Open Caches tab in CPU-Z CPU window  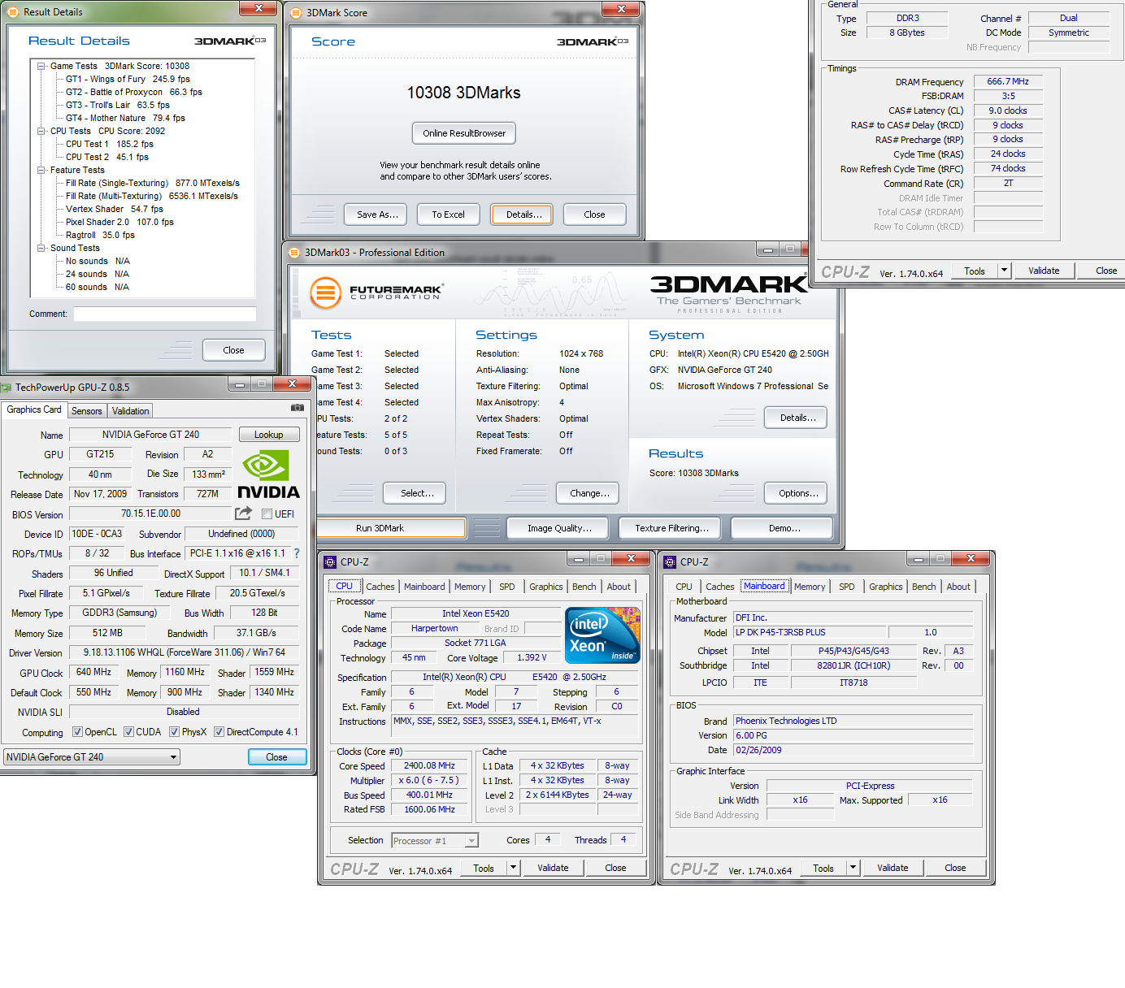point(380,587)
